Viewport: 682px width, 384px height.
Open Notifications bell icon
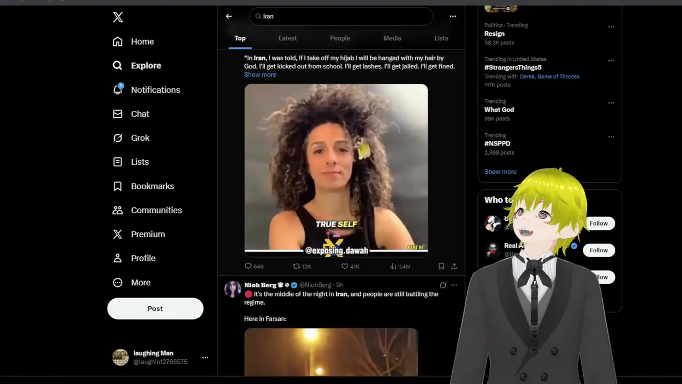click(118, 89)
